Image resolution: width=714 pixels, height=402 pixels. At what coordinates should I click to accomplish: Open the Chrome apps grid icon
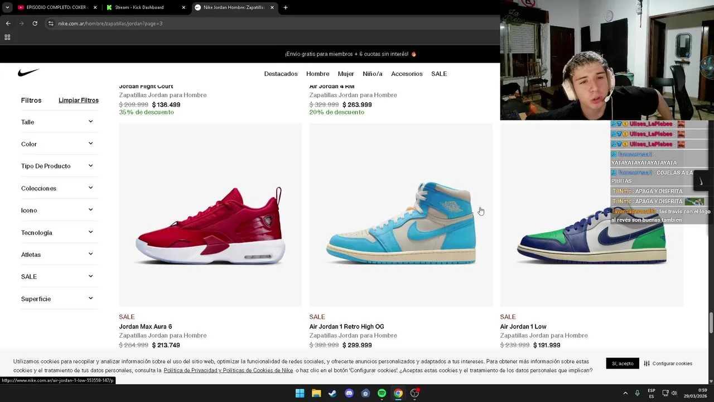coord(7,37)
